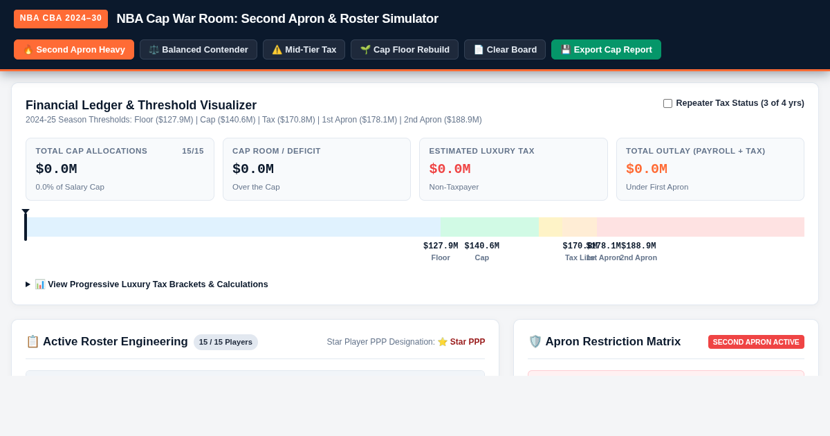The width and height of the screenshot is (830, 436).
Task: Click the 2024-25 Season Thresholds subtitle
Action: 254,120
